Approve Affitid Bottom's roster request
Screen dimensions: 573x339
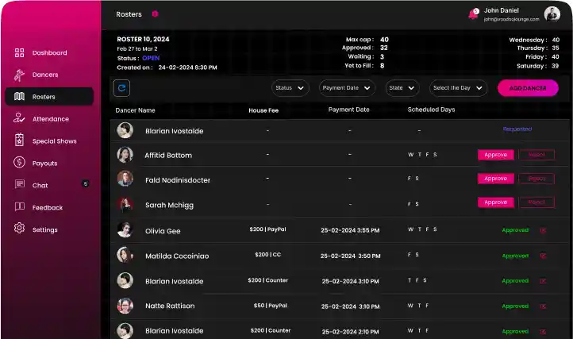(x=495, y=155)
